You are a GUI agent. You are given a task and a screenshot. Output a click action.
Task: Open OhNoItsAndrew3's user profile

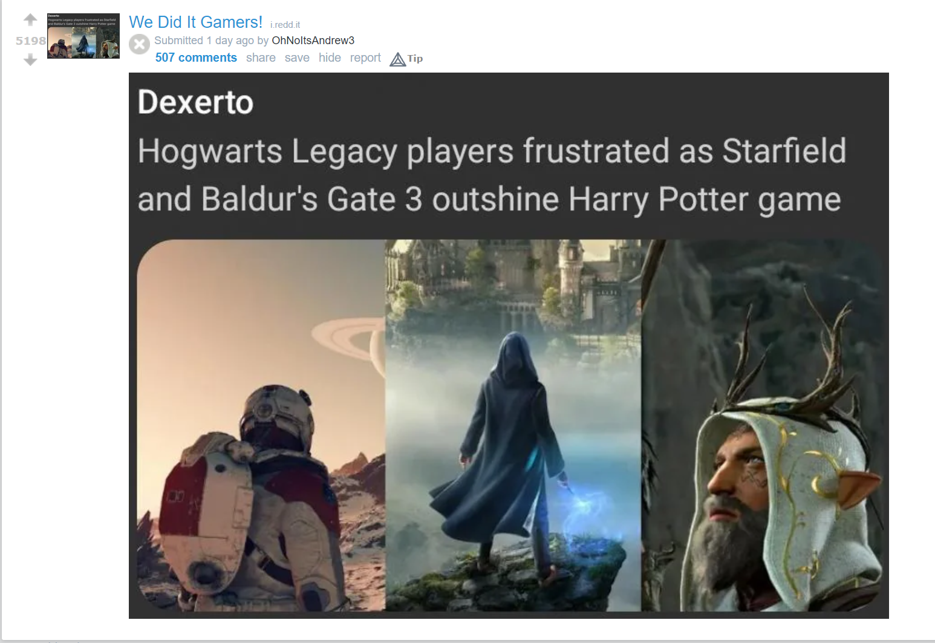(x=313, y=41)
